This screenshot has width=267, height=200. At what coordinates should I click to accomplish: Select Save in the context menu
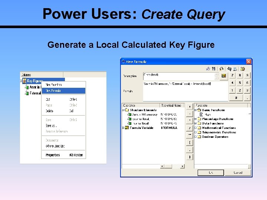63,120
